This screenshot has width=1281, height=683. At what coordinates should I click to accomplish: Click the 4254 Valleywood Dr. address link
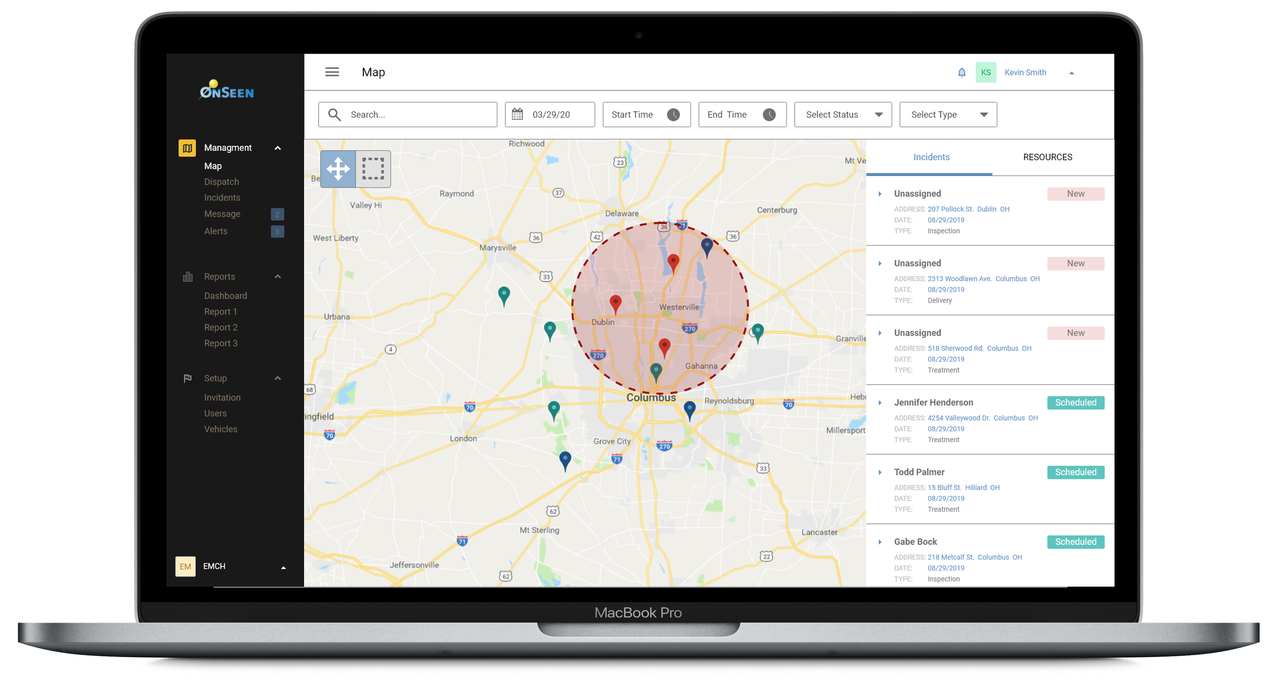point(982,418)
